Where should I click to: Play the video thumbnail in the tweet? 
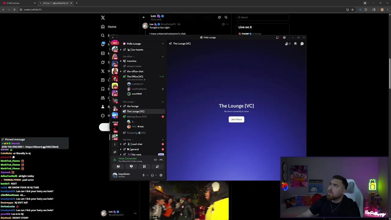[x=189, y=200]
